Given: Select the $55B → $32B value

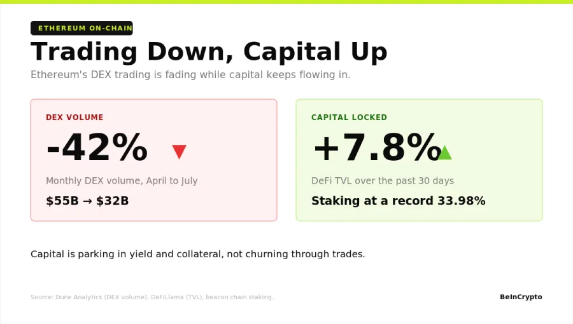Looking at the screenshot, I should 87,201.
